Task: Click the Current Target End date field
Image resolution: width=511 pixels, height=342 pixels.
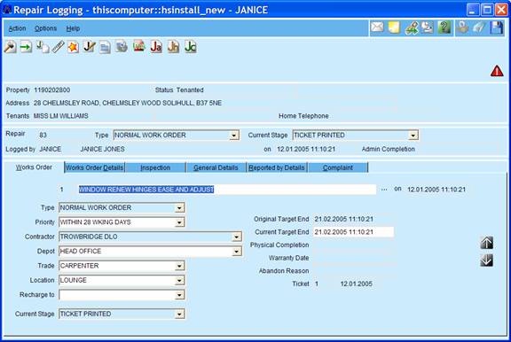Action: tap(353, 232)
